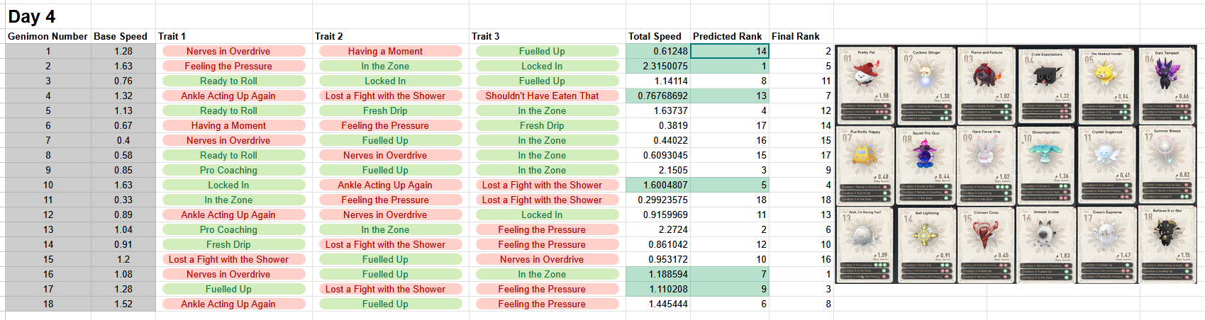Click Having a Moment in row 6
This screenshot has width=1205, height=320.
234,125
